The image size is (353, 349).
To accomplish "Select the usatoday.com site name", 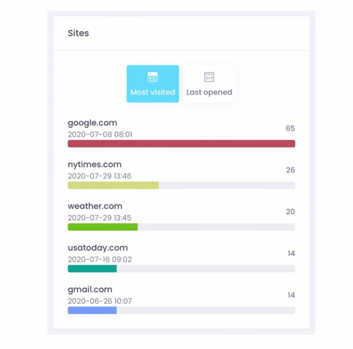I will (98, 248).
